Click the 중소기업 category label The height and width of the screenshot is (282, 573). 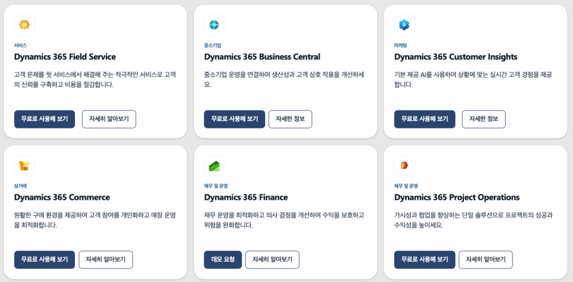pos(212,46)
